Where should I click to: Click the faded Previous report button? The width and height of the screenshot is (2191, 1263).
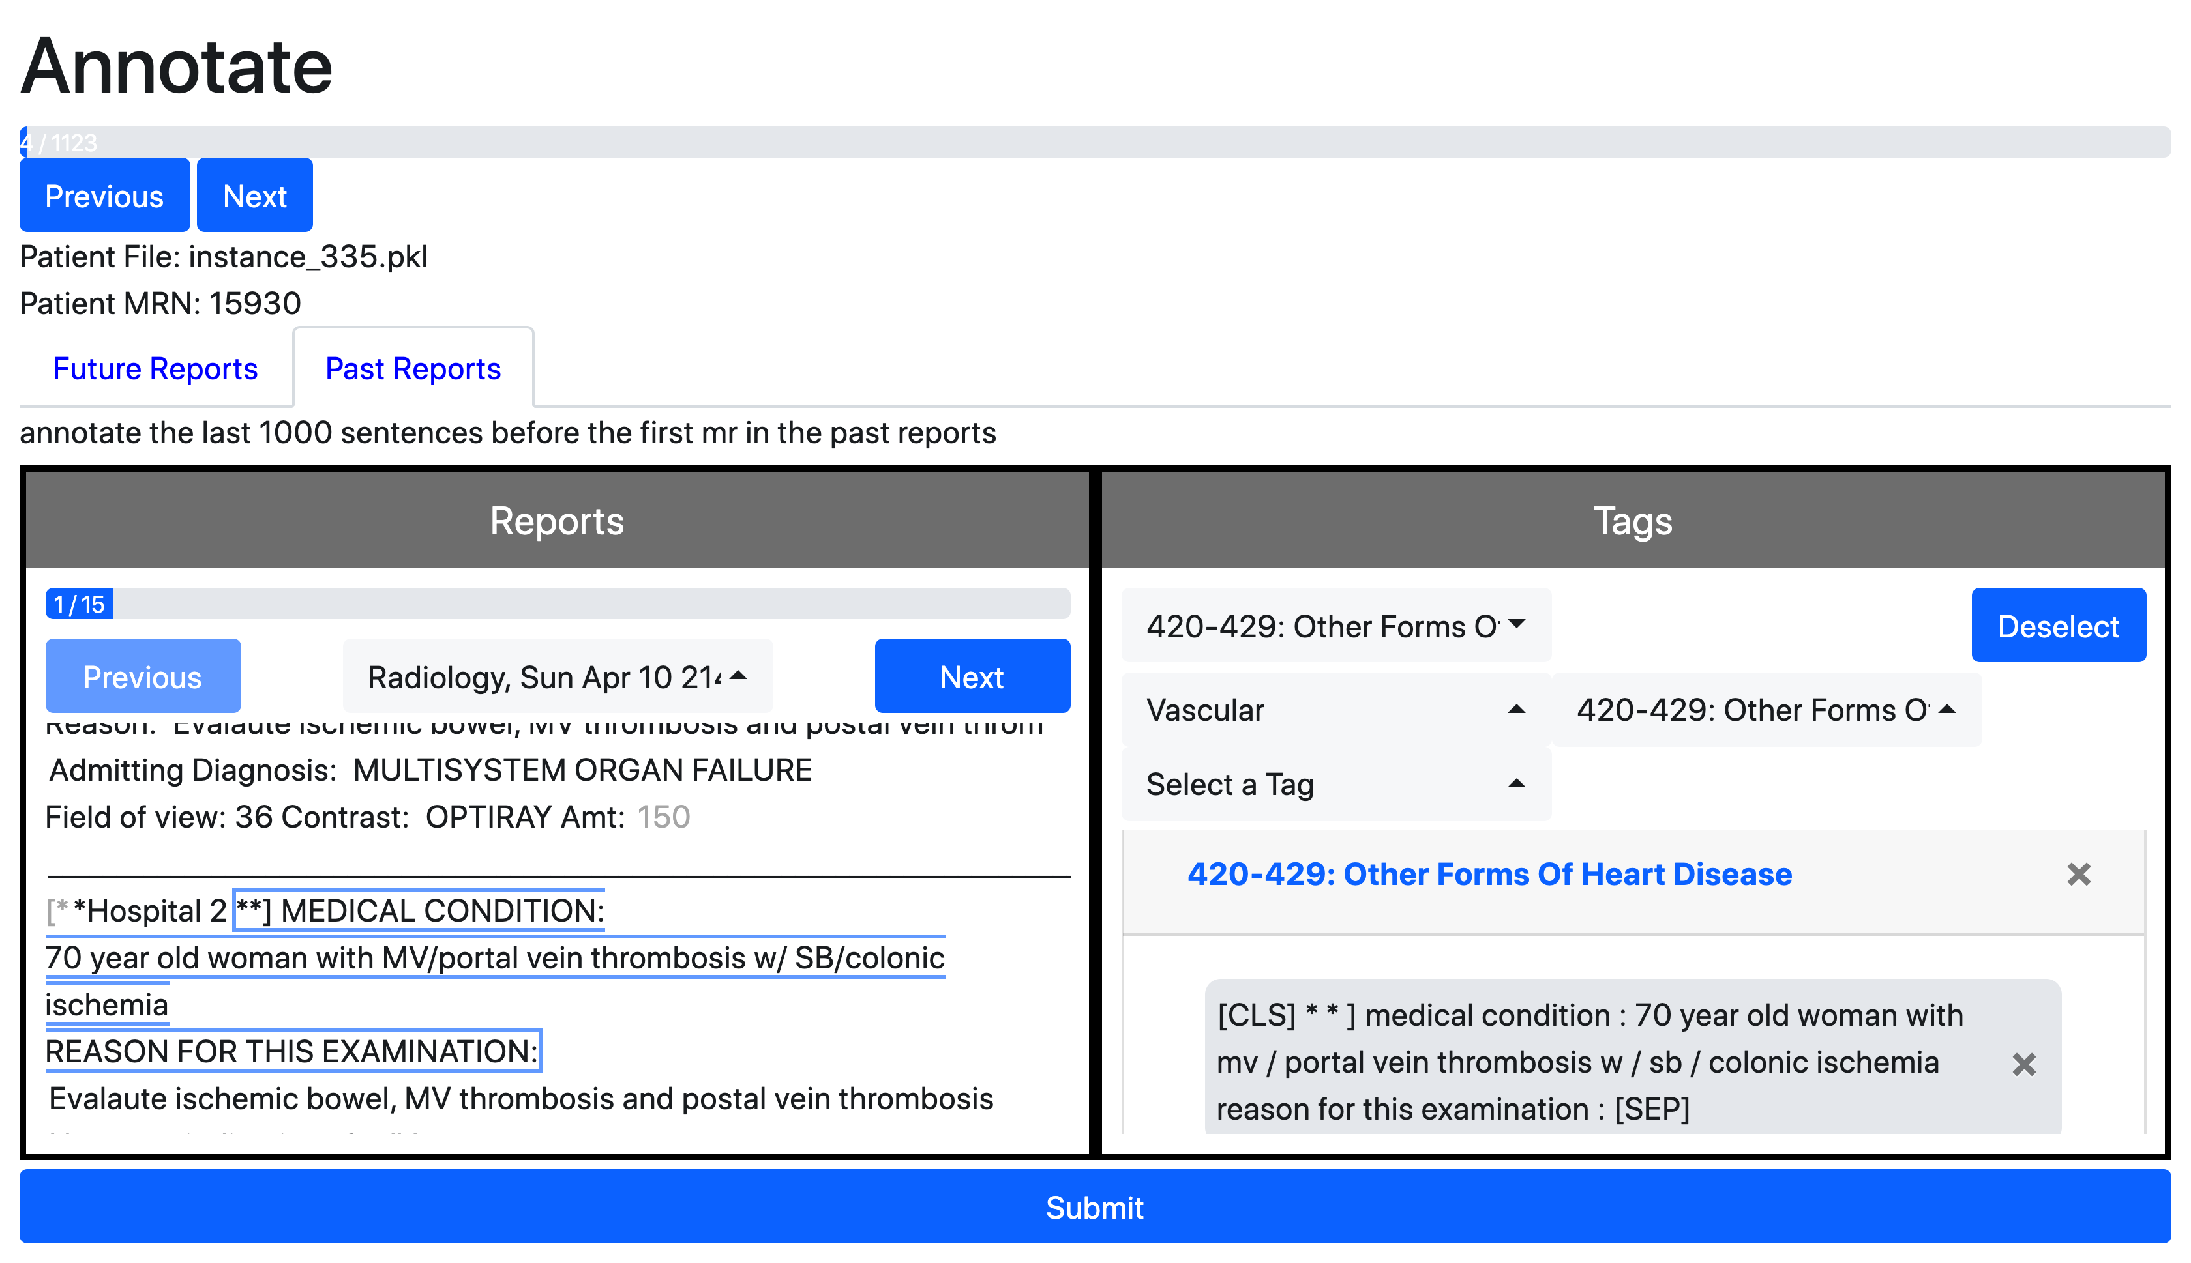click(142, 676)
